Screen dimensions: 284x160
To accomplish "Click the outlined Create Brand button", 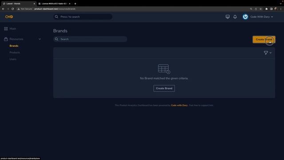I will click(164, 88).
